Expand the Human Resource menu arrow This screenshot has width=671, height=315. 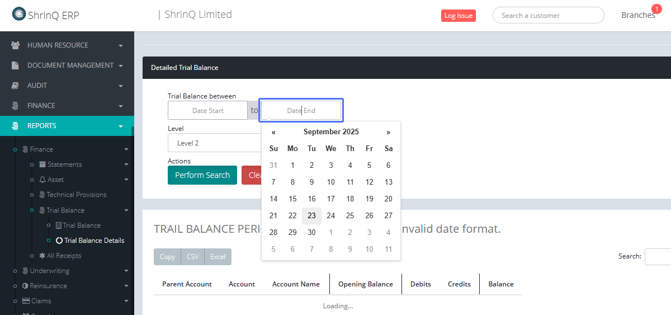(x=121, y=45)
